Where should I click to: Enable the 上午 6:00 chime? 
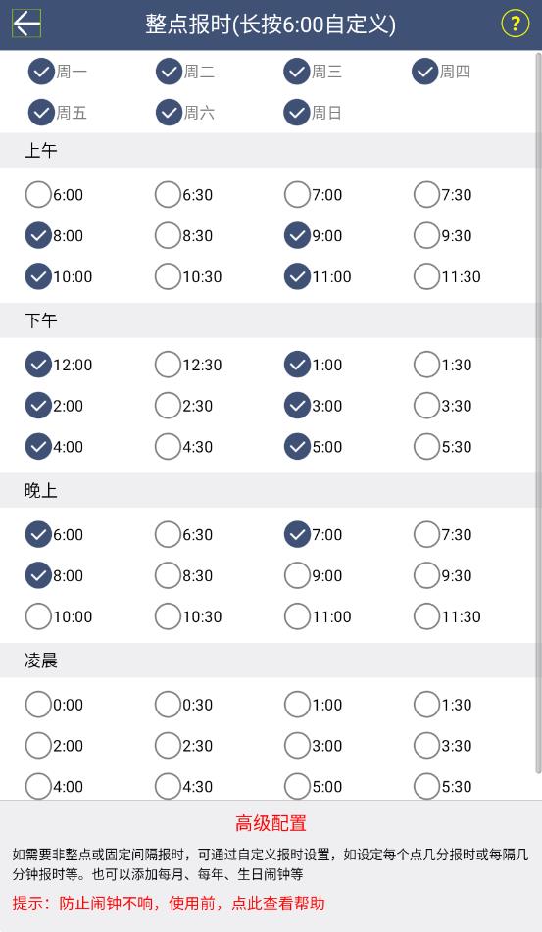point(54,194)
